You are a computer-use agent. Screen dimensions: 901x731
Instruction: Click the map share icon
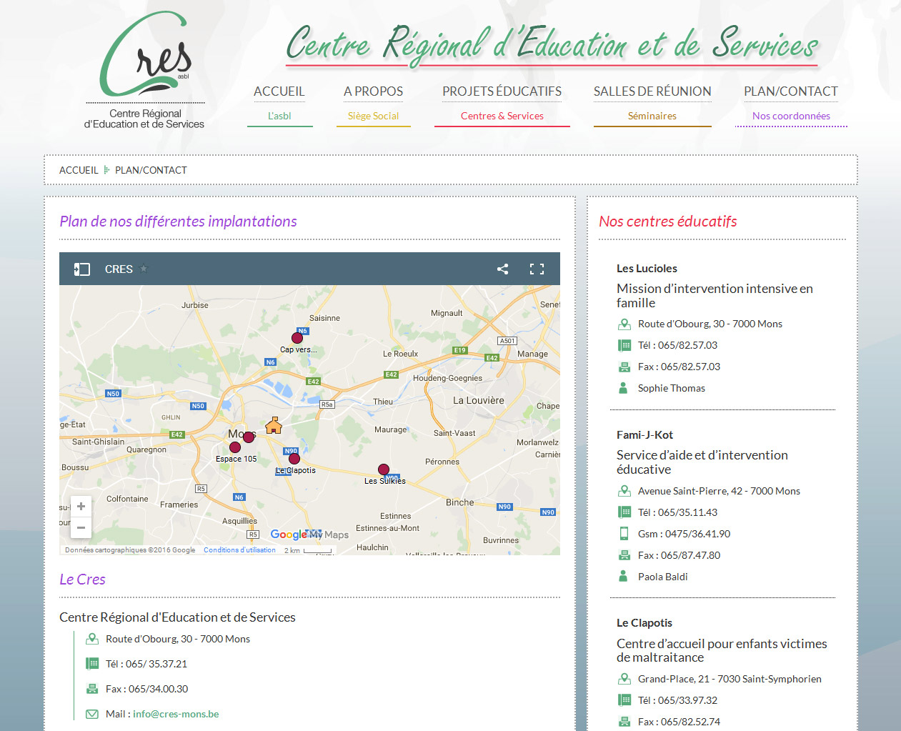tap(503, 269)
